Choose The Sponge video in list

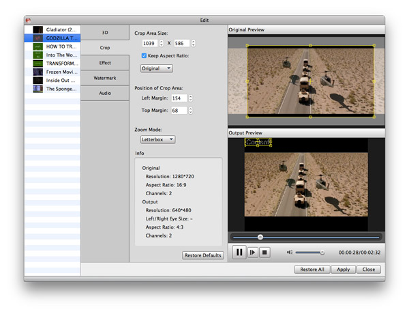pyautogui.click(x=61, y=88)
